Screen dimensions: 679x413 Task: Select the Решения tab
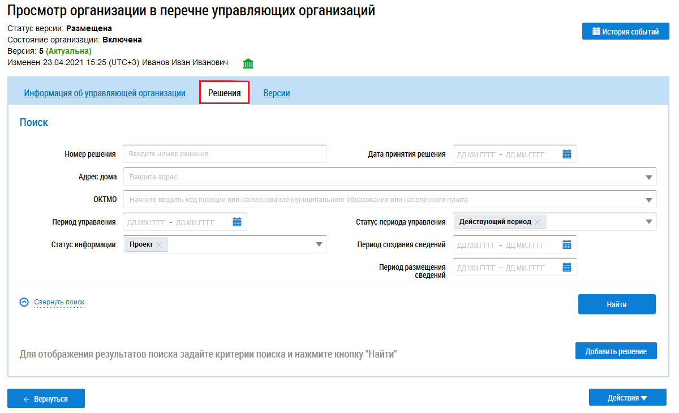click(x=225, y=93)
